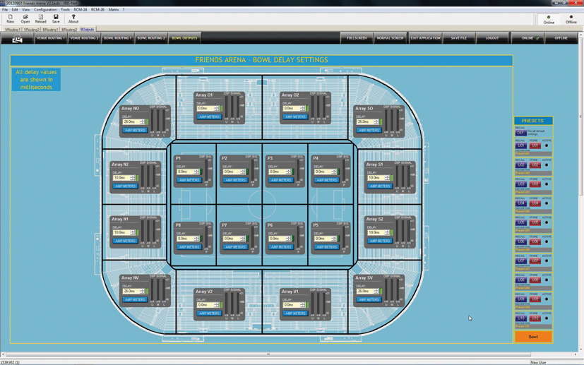This screenshot has height=365, width=584.
Task: Go to the home screen via house icon
Action: tap(17, 38)
